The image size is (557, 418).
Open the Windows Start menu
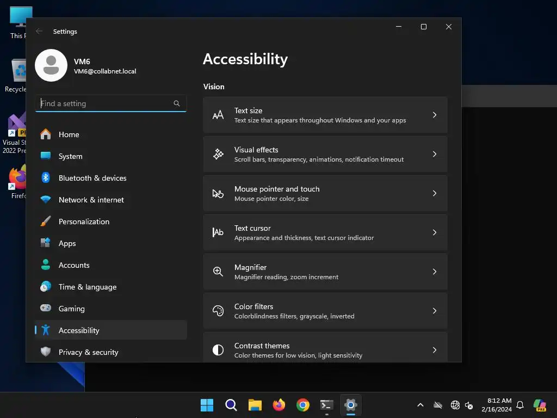207,405
